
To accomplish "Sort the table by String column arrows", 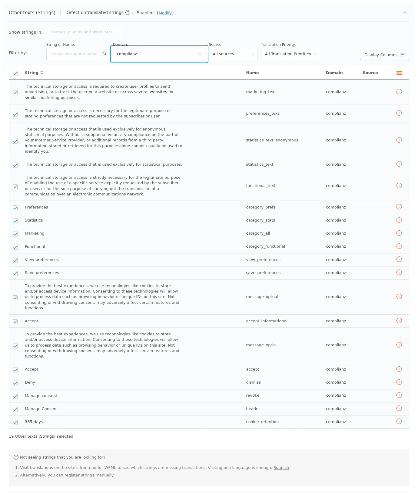I will point(42,73).
